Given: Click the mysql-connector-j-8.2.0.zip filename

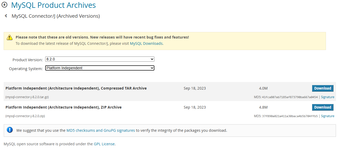Looking at the screenshot, I should coord(25,116).
